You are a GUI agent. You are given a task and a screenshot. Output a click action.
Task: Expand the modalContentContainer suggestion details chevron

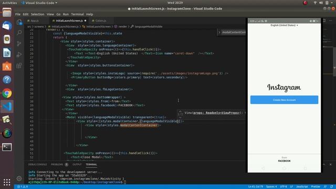pyautogui.click(x=219, y=33)
